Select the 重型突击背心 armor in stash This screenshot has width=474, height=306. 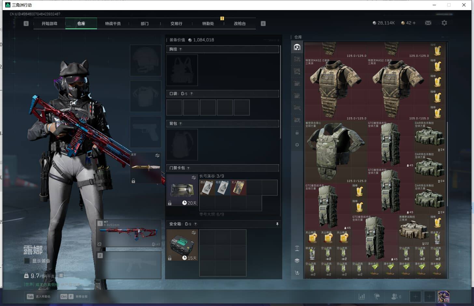click(335, 152)
